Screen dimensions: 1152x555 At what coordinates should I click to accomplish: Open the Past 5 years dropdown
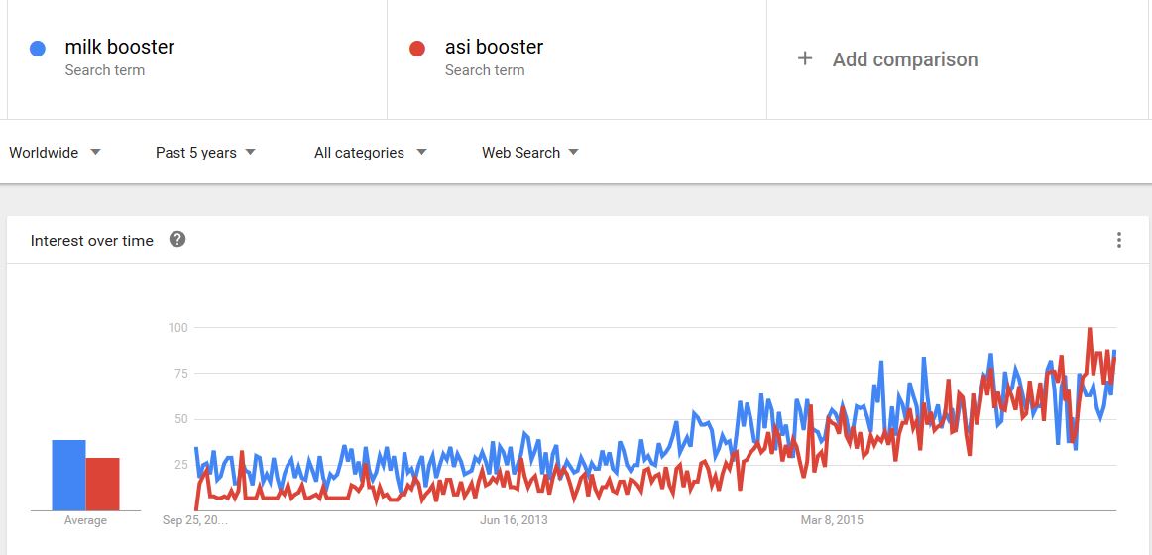point(206,152)
